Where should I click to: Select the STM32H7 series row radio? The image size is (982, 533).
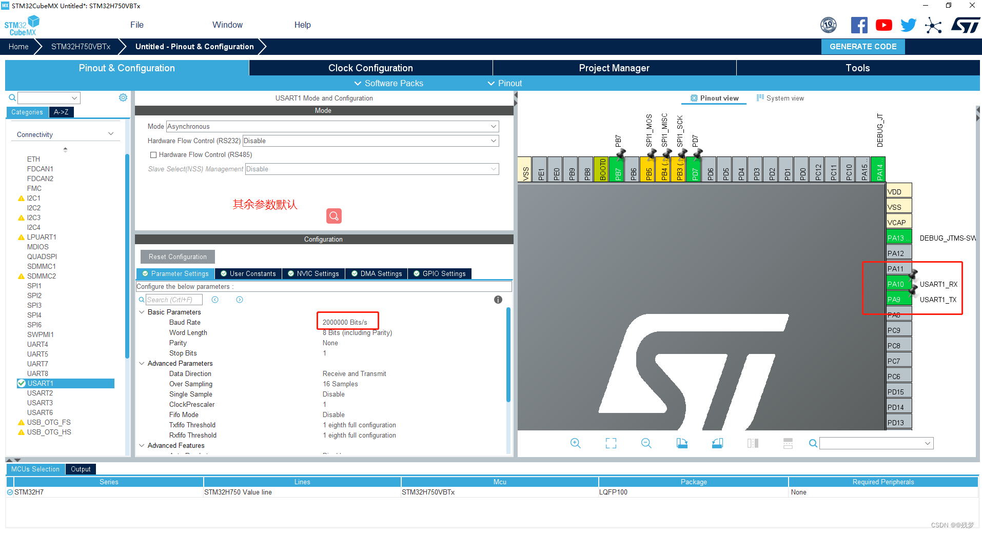[10, 492]
